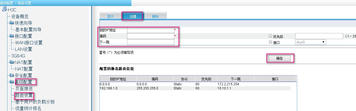The height and width of the screenshot is (111, 356).
Task: Open LAN设置 tree item
Action: coord(24,49)
